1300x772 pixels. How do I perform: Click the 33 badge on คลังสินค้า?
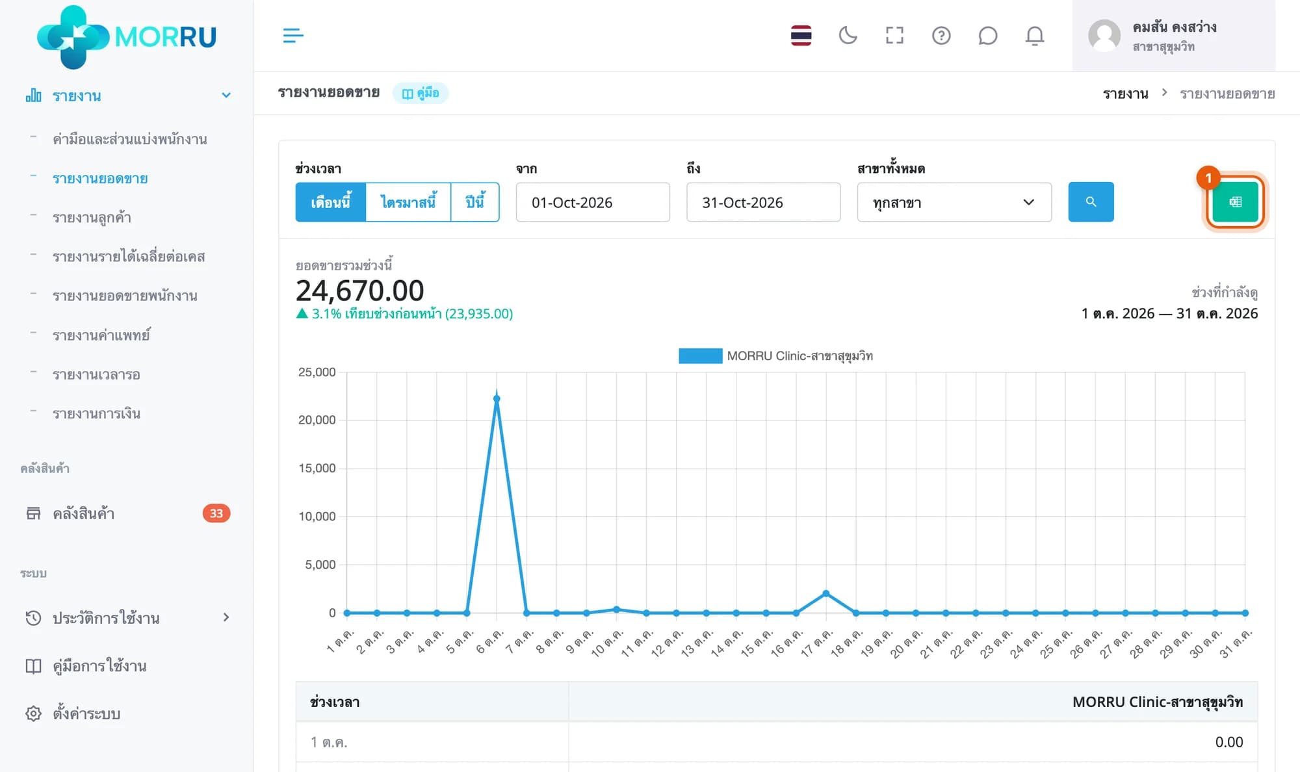point(216,513)
